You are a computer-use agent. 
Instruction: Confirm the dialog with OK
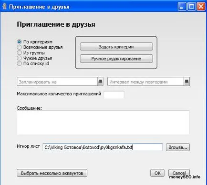pyautogui.click(x=157, y=173)
